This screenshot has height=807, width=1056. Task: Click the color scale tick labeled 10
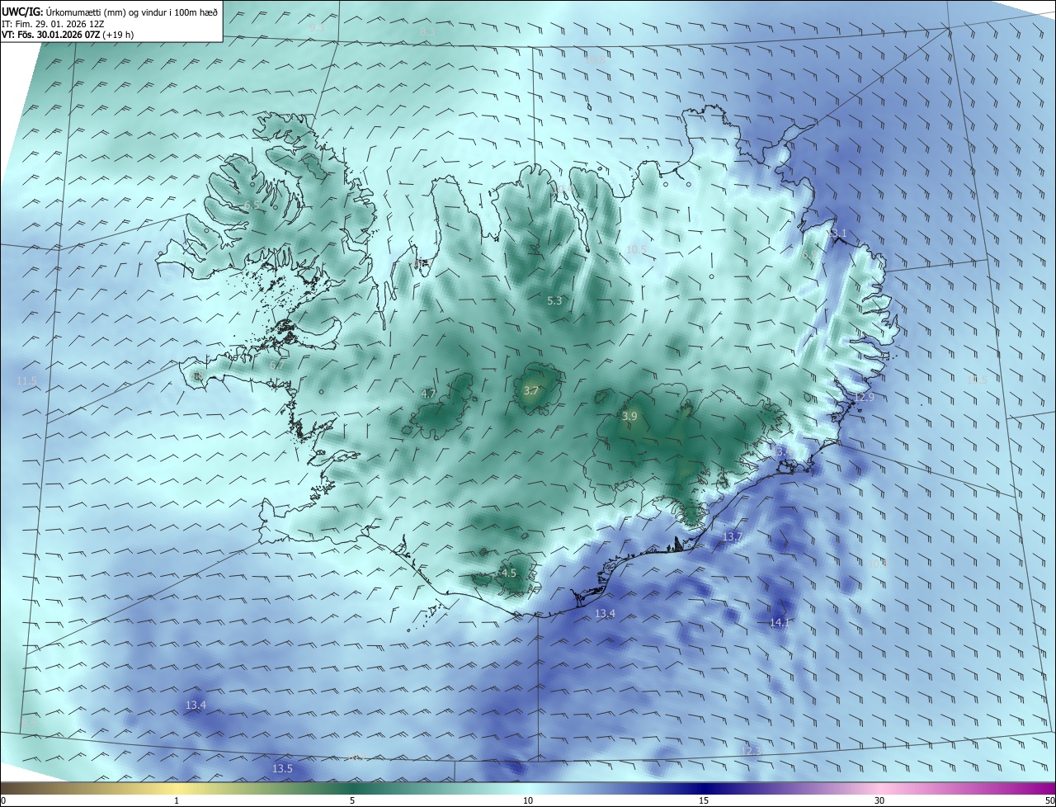(x=528, y=800)
